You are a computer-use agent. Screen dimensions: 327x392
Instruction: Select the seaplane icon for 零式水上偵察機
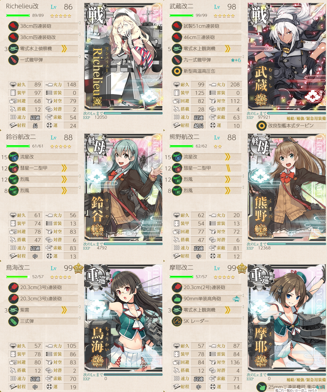(x=13, y=49)
